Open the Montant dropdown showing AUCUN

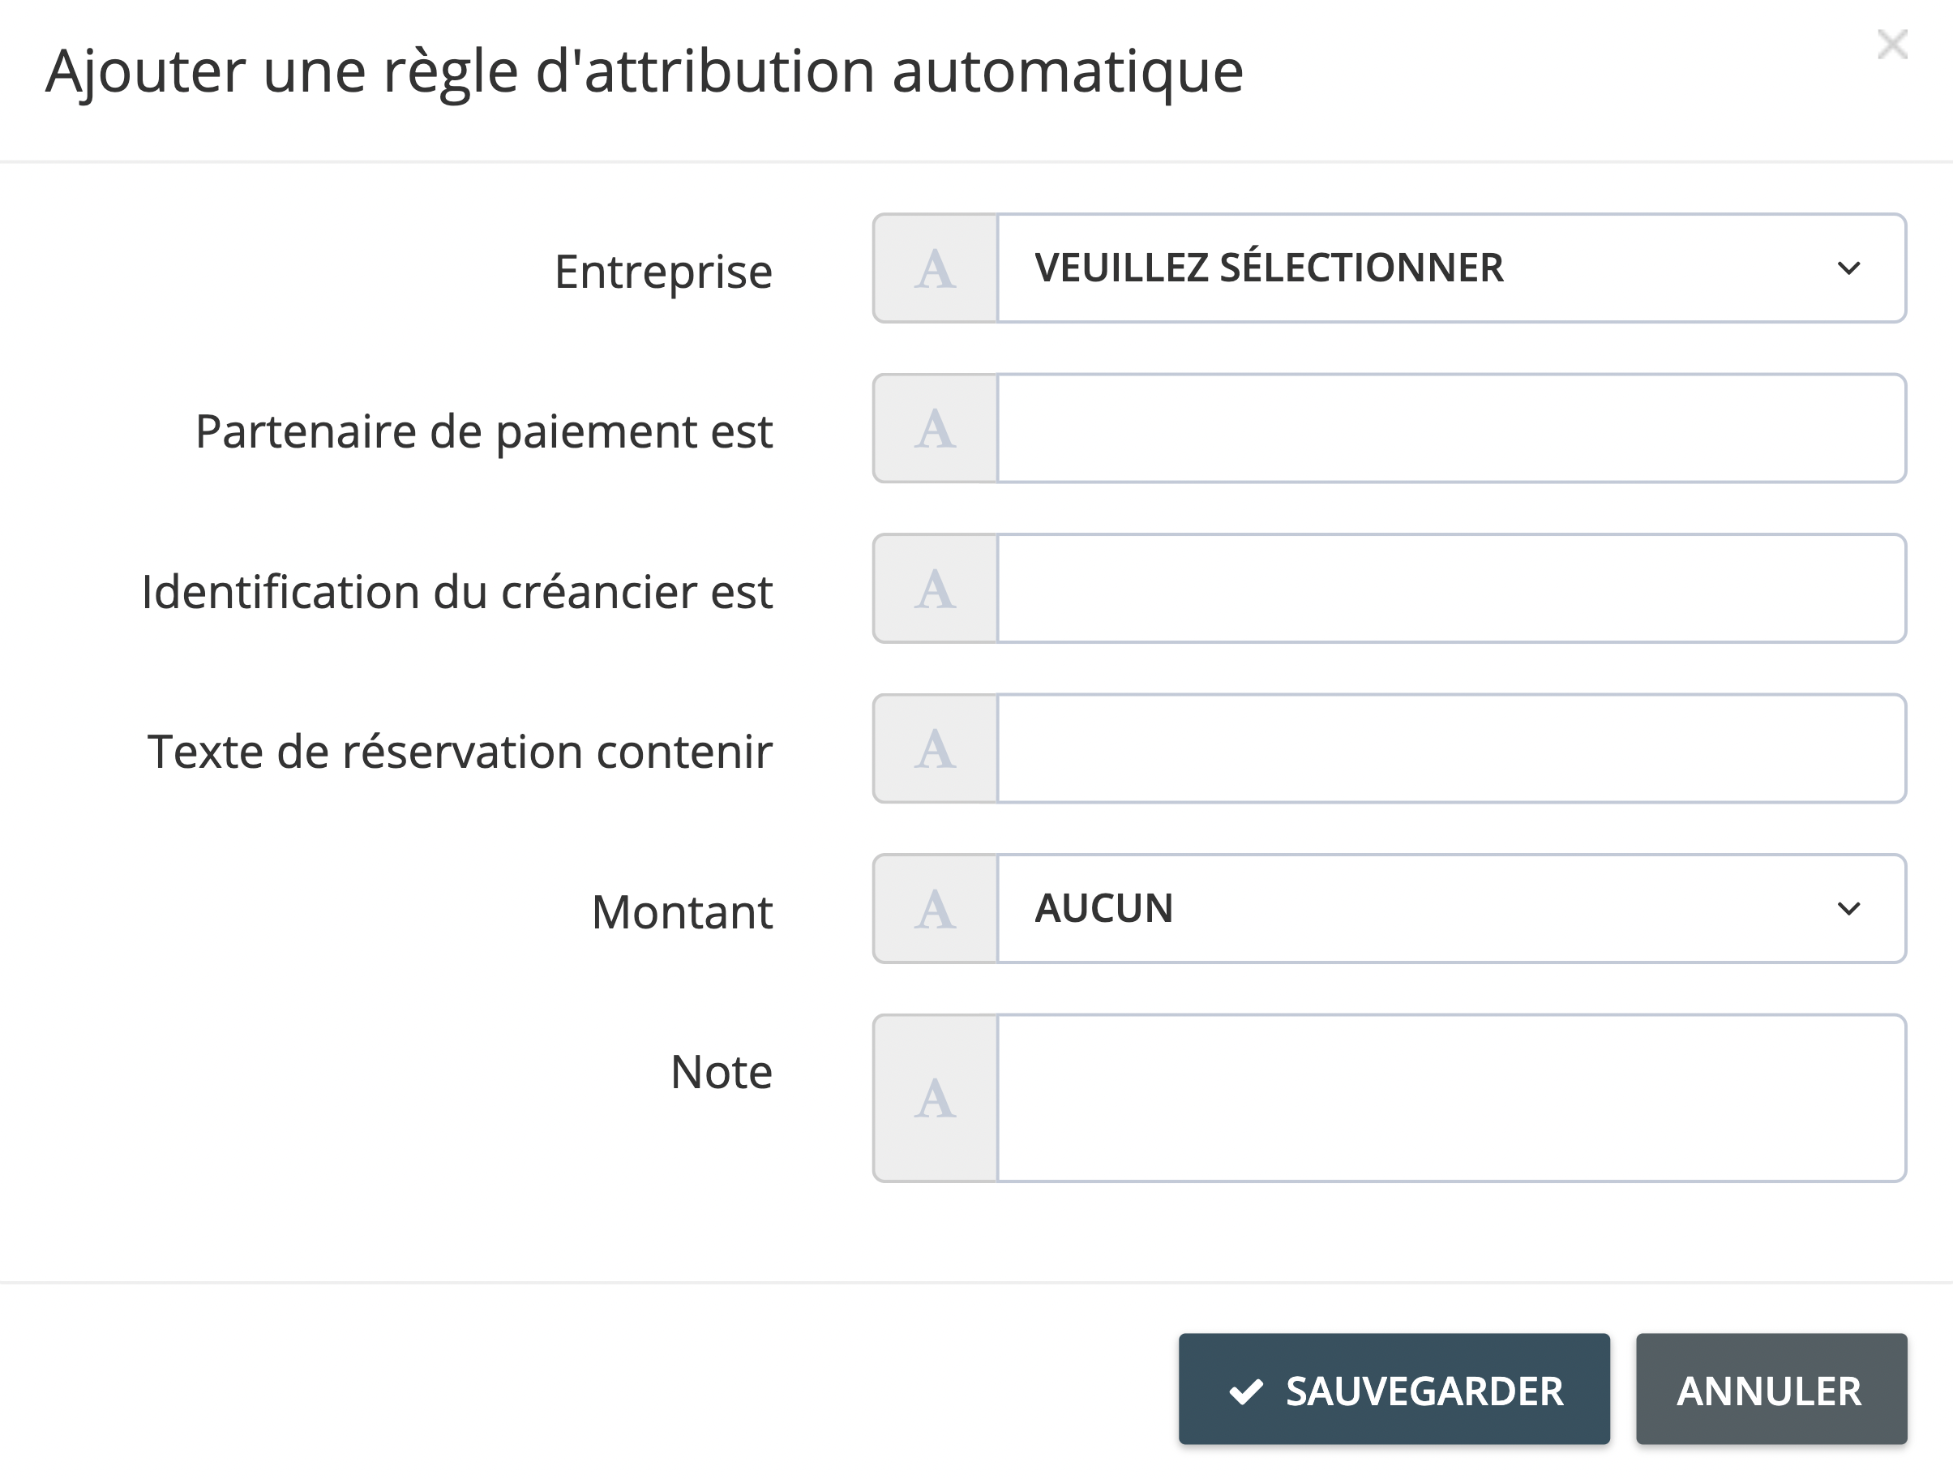coord(1451,909)
